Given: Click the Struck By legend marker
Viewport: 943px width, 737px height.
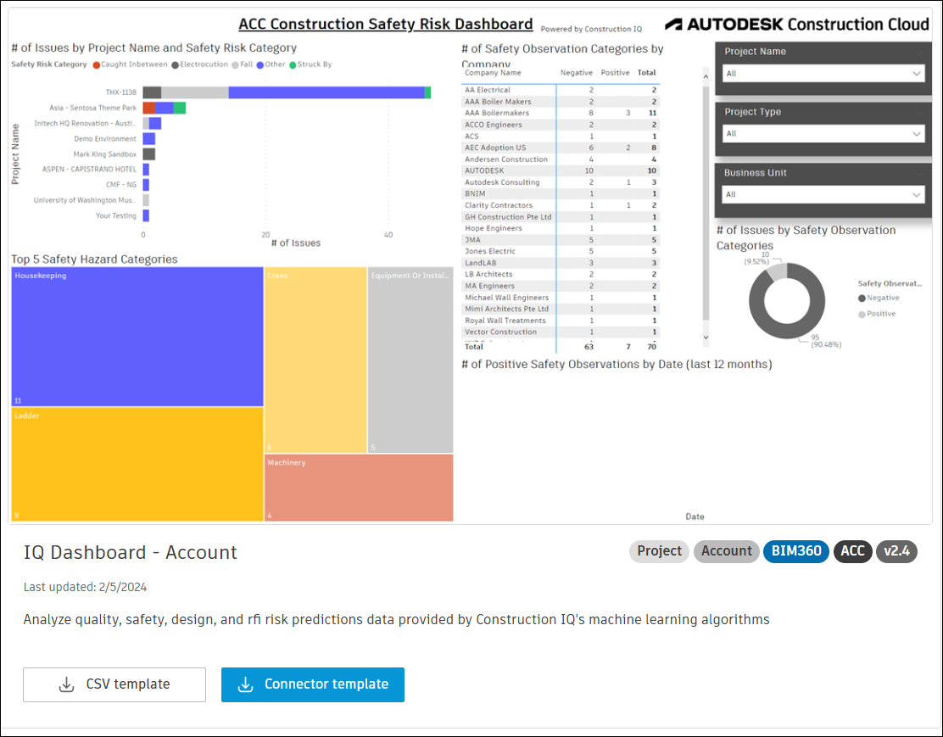Looking at the screenshot, I should [293, 65].
